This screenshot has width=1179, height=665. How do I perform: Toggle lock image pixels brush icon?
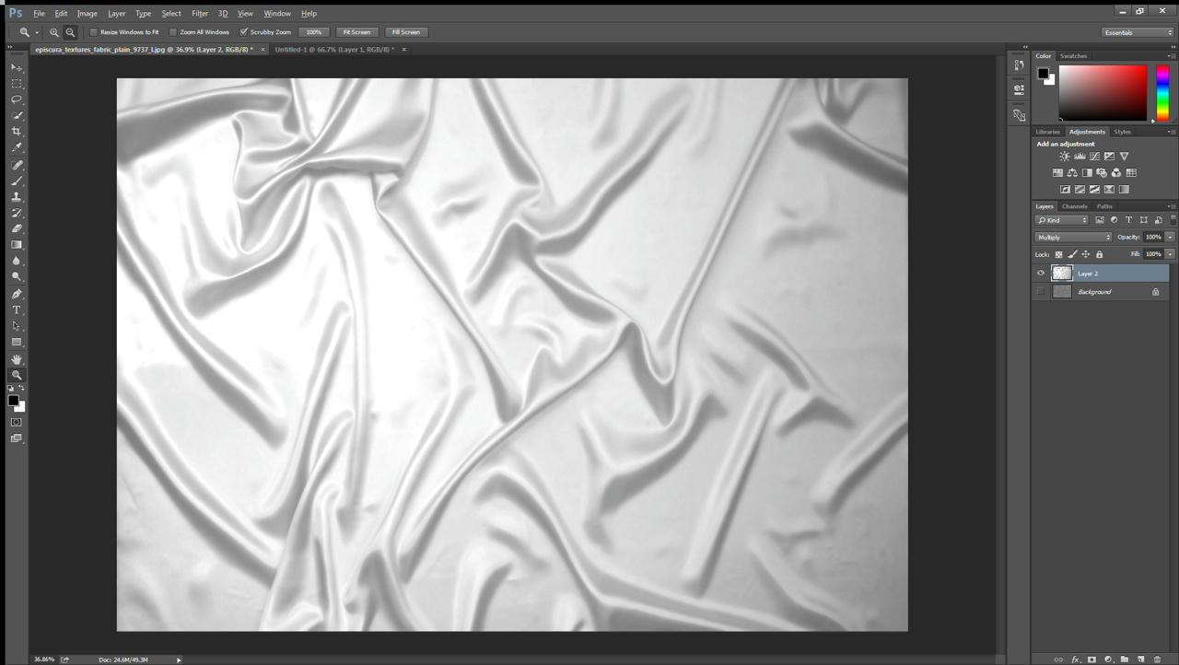point(1072,254)
